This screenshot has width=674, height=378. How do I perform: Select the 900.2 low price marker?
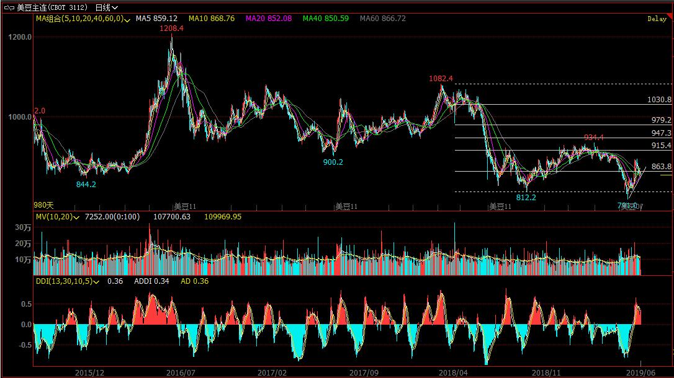coord(333,162)
